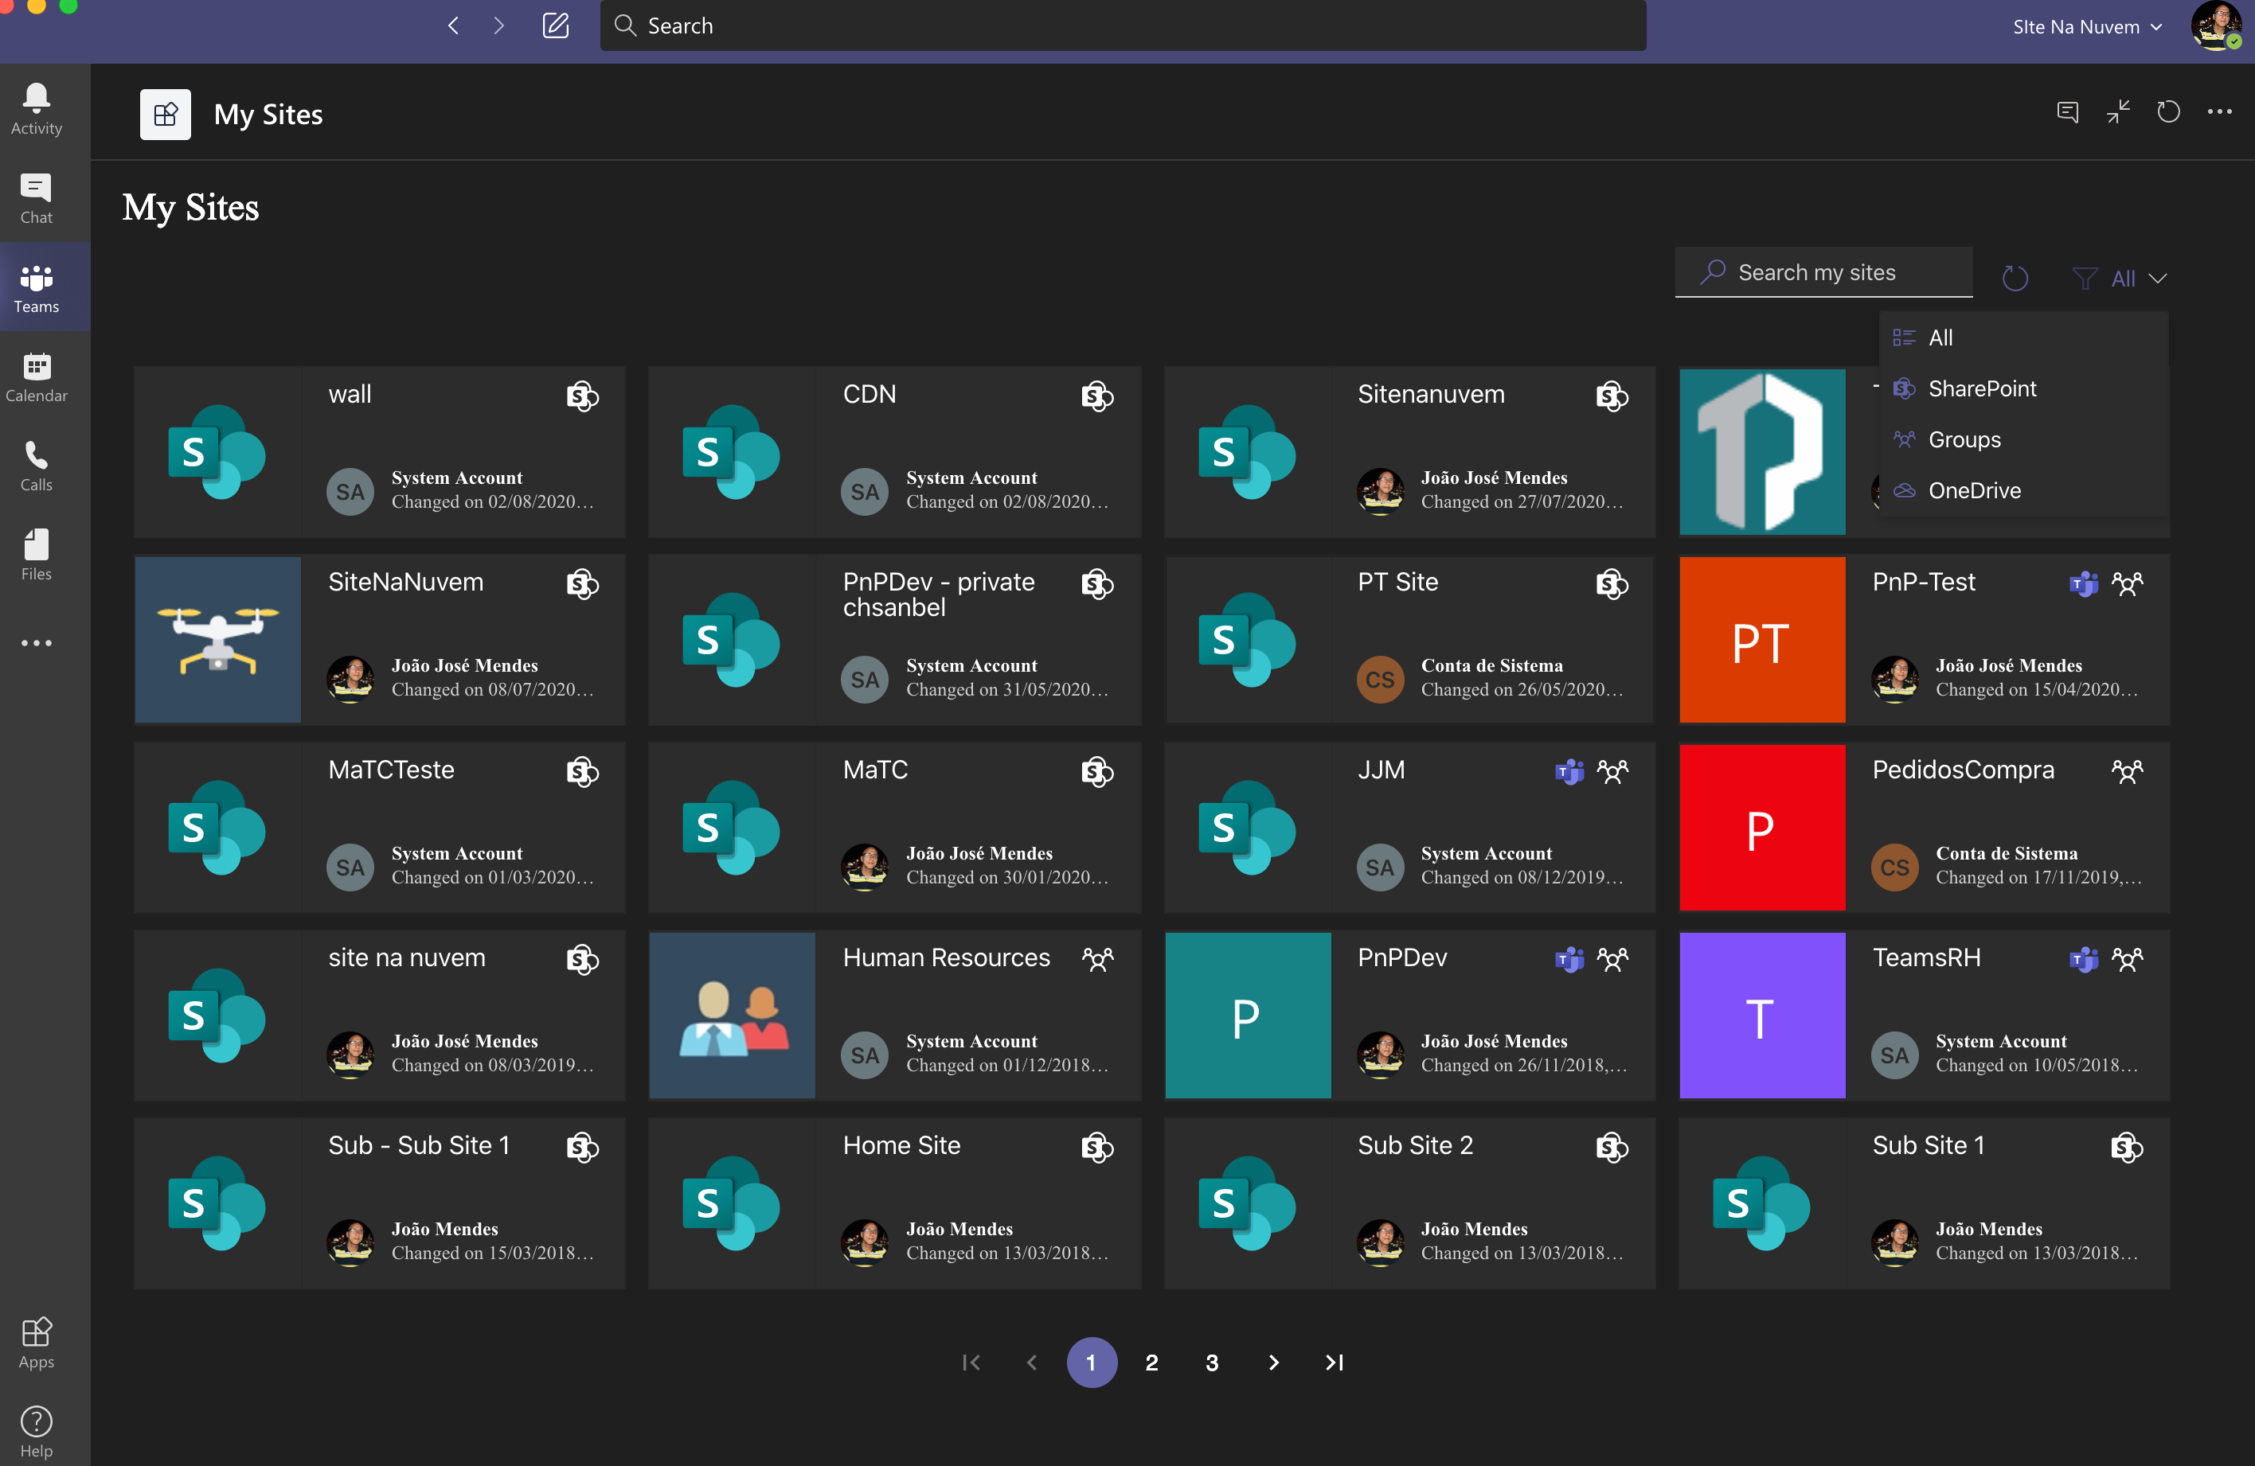Open the MaTCTeste site title

[390, 770]
